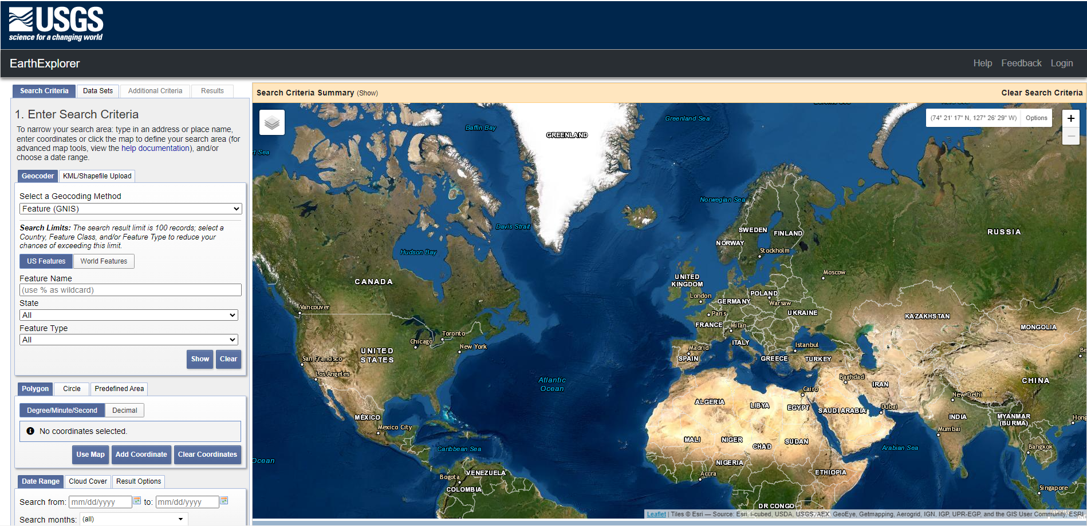The height and width of the screenshot is (526, 1087).
Task: Show the Search Criteria Summary
Action: coord(367,93)
